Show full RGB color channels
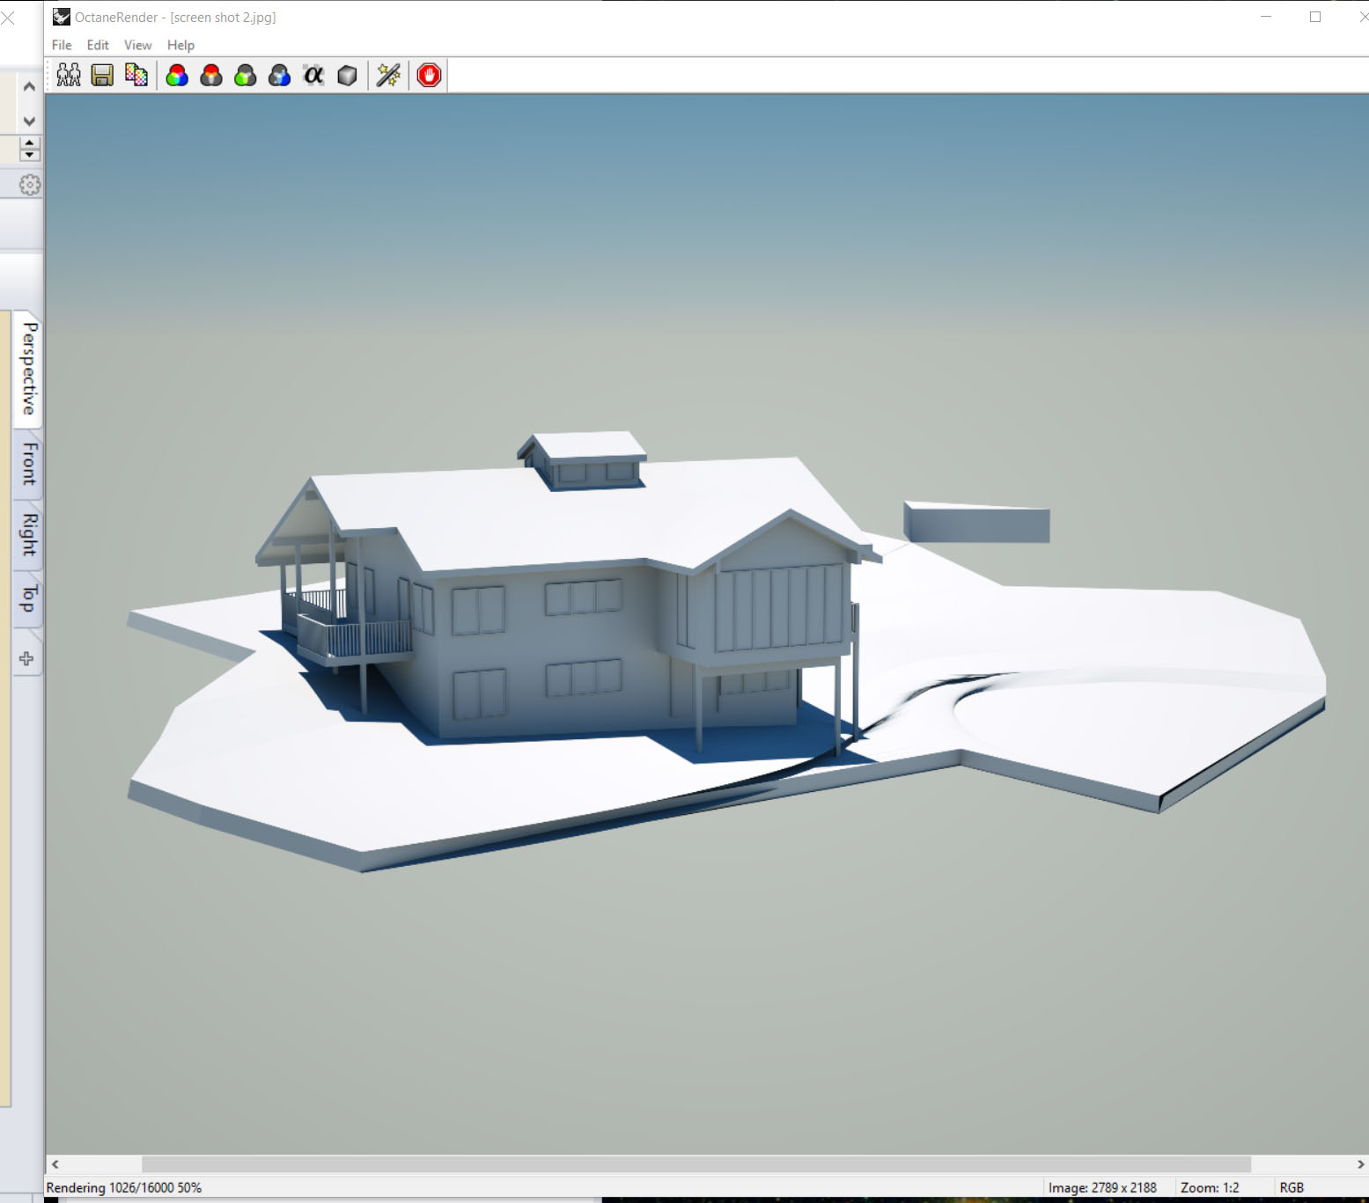 [x=177, y=76]
